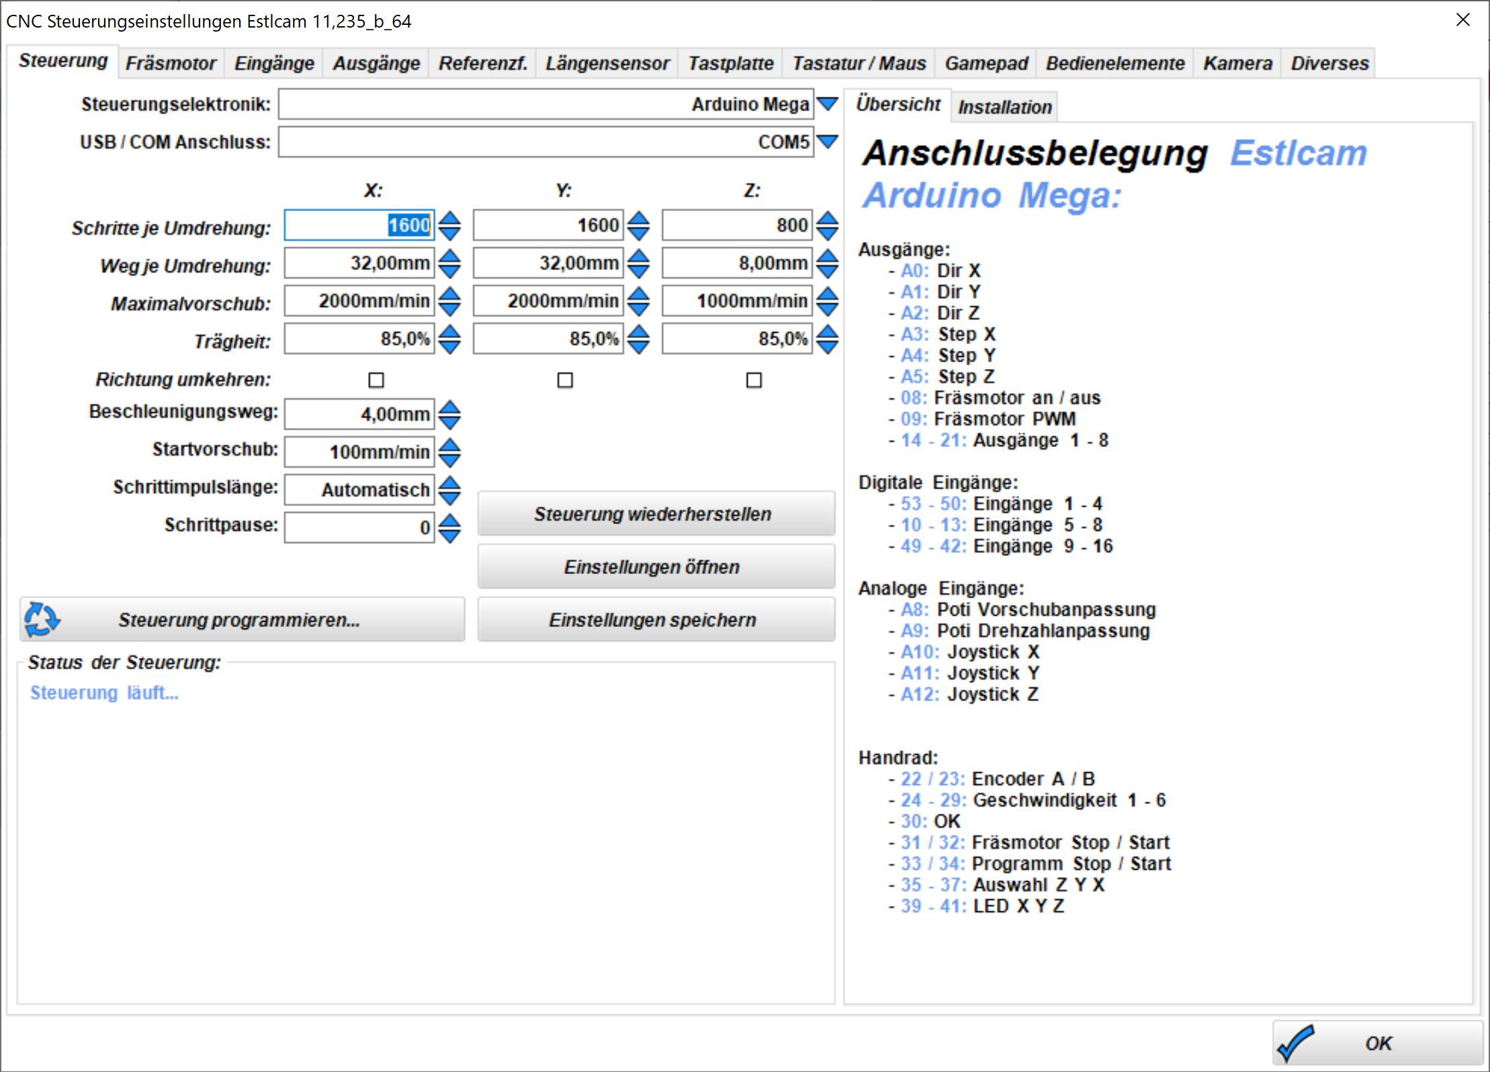Increase X Schritte je Umdrehung with up arrow

coord(449,218)
